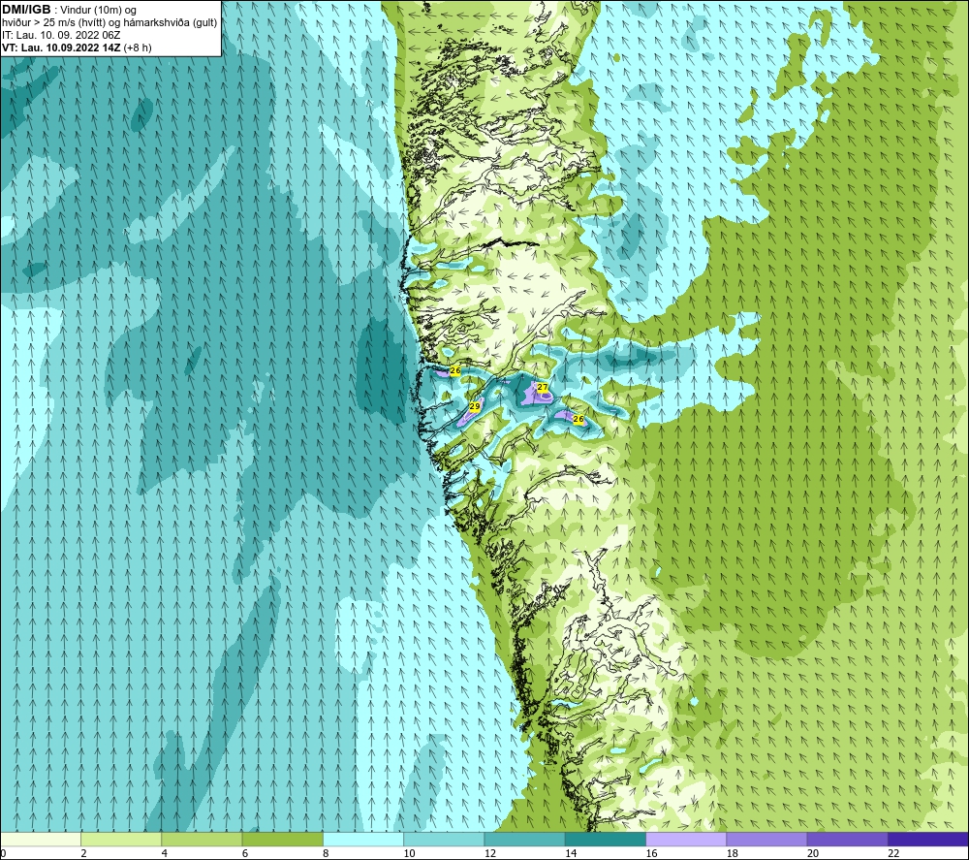The height and width of the screenshot is (860, 969).
Task: Click the 20–22 m/s violet legend swatch
Action: 847,839
